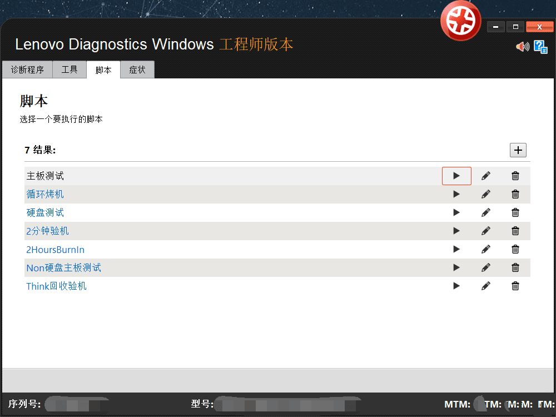
Task: Open the 2HoursBurnIn script link
Action: pyautogui.click(x=56, y=250)
